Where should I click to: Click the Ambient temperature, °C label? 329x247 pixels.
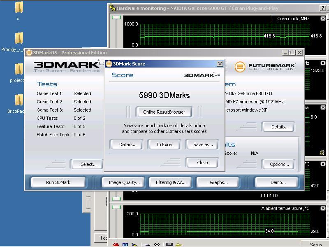(285, 208)
